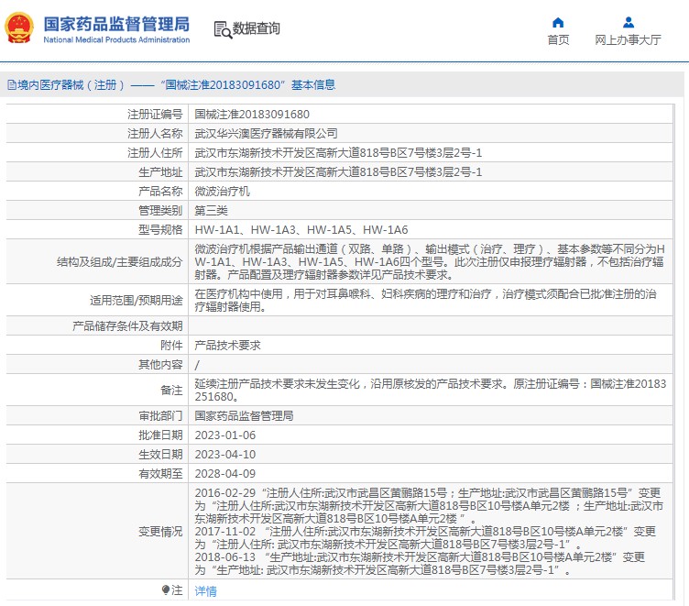Click the 审批部门 row label
Image resolution: width=689 pixels, height=606 pixels.
[x=160, y=415]
